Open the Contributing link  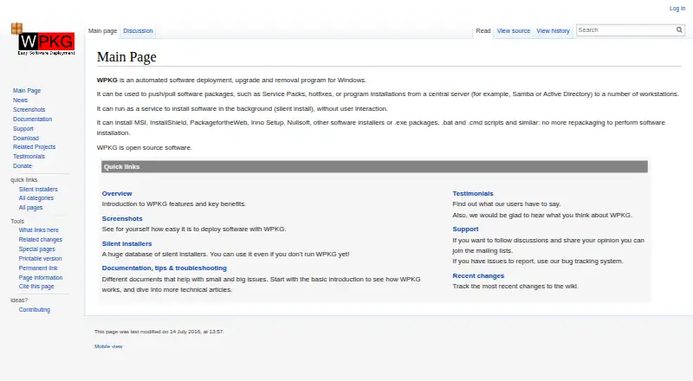pos(35,310)
